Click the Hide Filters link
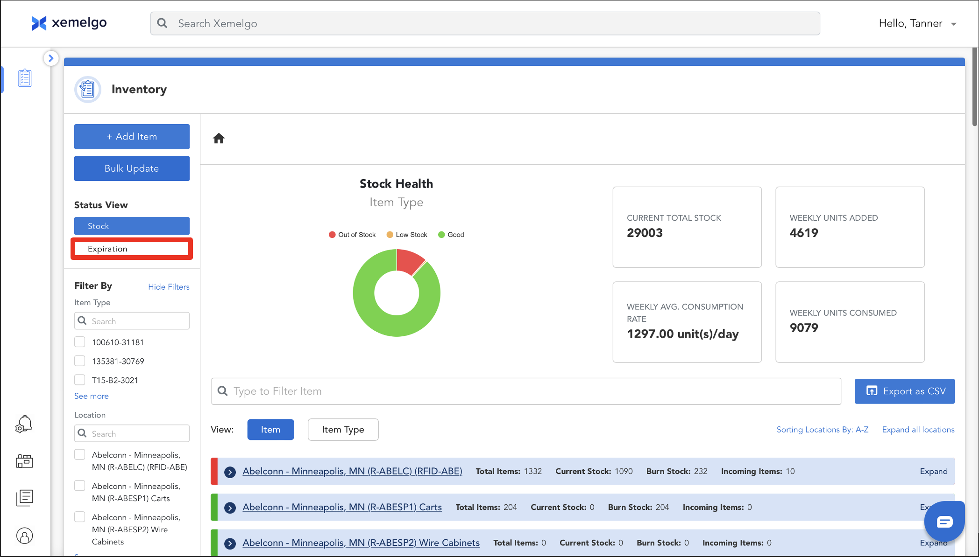The image size is (979, 557). click(169, 286)
